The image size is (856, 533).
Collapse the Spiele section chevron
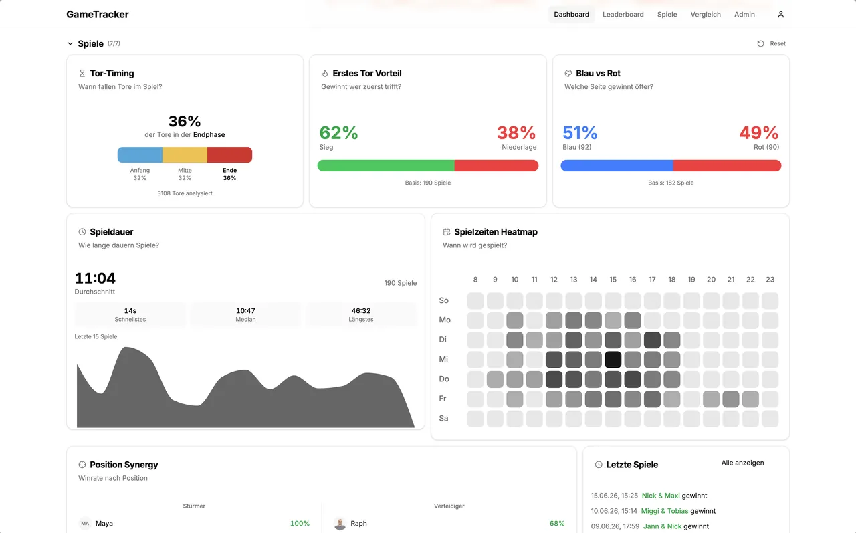[70, 44]
